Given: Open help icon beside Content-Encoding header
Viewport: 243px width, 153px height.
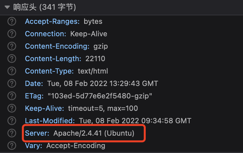Looking at the screenshot, I should (x=12, y=46).
